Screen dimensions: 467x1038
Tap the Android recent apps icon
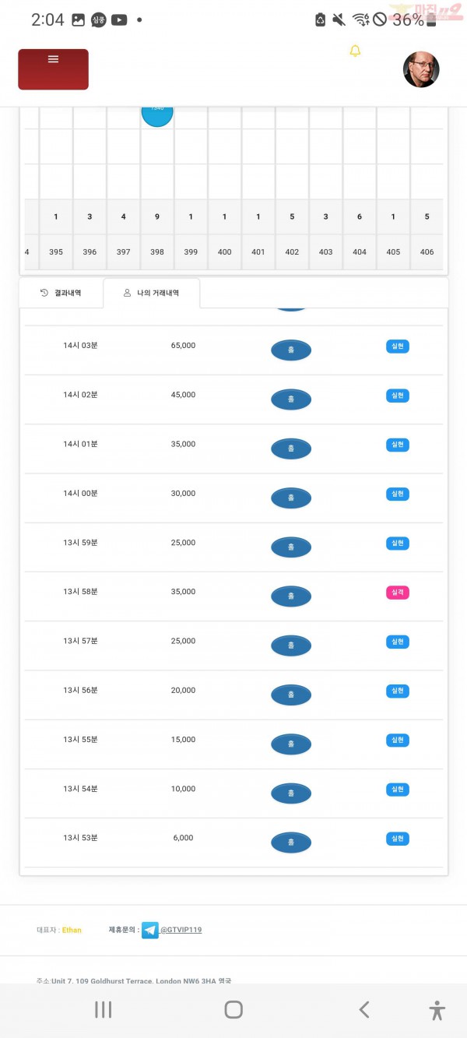103,1010
